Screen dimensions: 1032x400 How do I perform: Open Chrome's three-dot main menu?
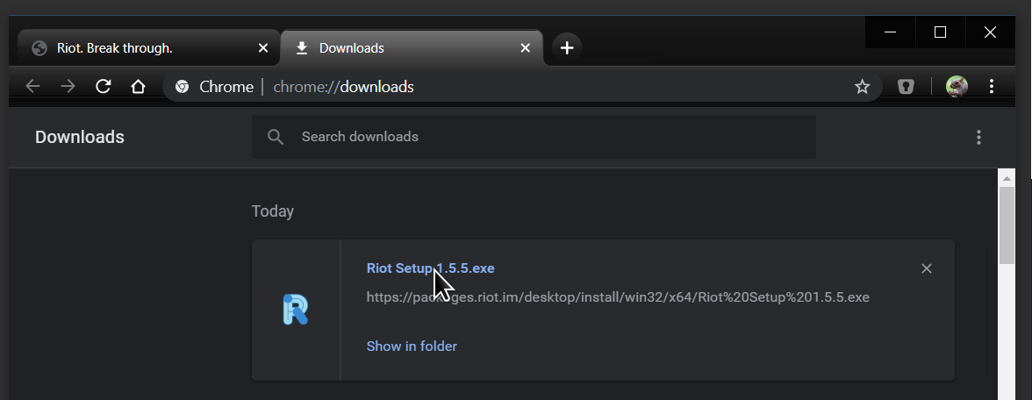992,86
